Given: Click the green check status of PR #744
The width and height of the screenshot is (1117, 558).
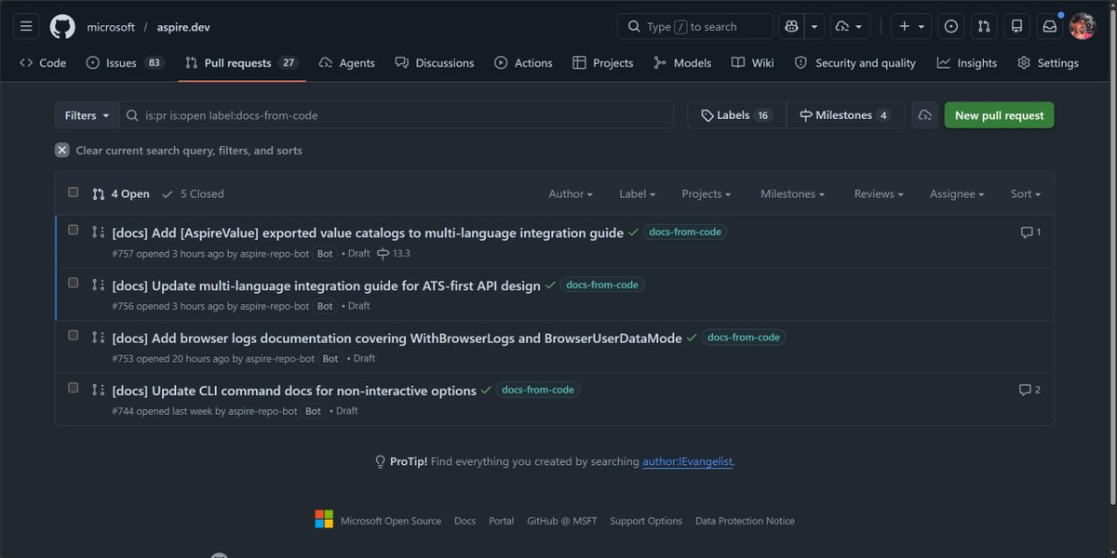Looking at the screenshot, I should click(486, 391).
